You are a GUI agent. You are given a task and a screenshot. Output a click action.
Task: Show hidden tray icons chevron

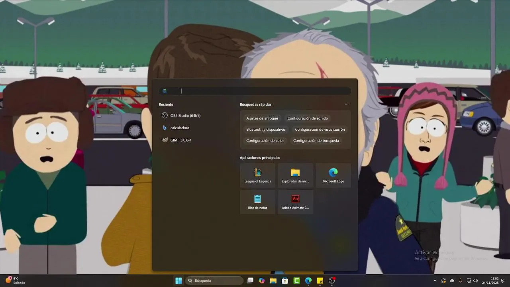click(x=435, y=281)
